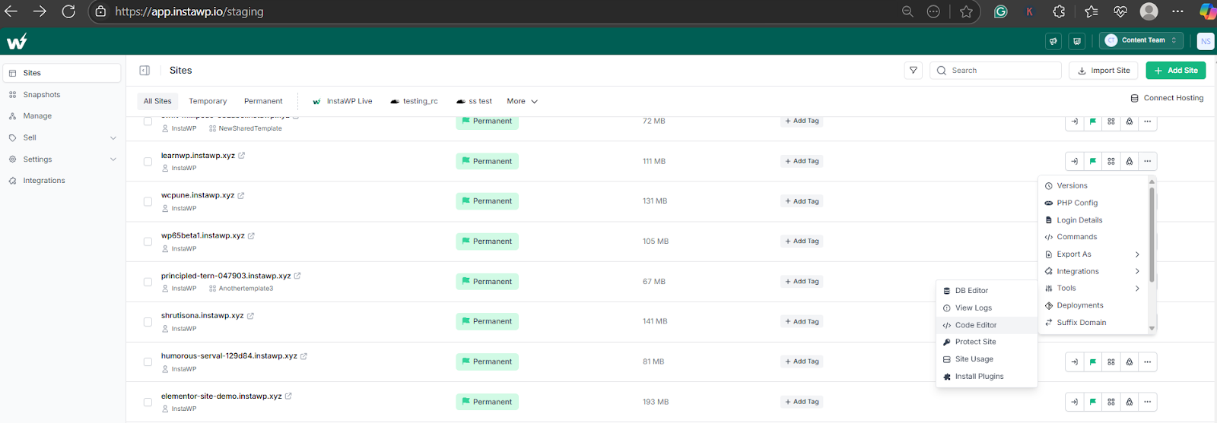Open the three-dots menu for learnwp.instawp.xyz
This screenshot has height=423, width=1217.
pyautogui.click(x=1148, y=161)
